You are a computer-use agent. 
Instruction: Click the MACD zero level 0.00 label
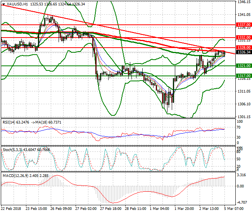pos(240,186)
